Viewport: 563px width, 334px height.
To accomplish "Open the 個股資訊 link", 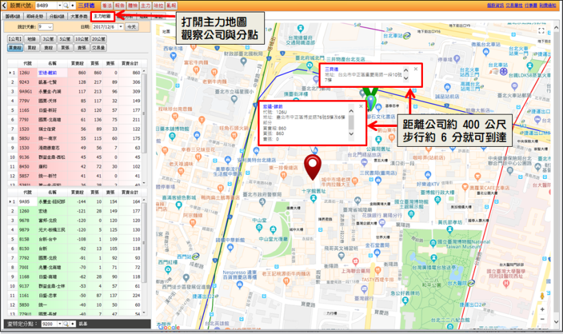I will 496,5.
